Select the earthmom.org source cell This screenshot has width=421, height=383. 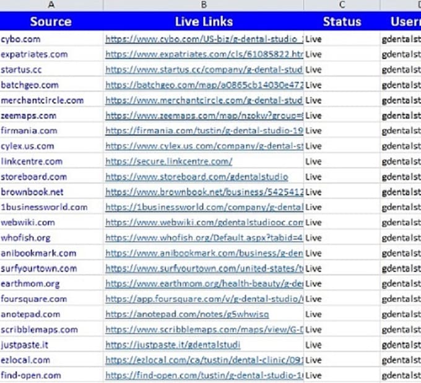(51, 284)
